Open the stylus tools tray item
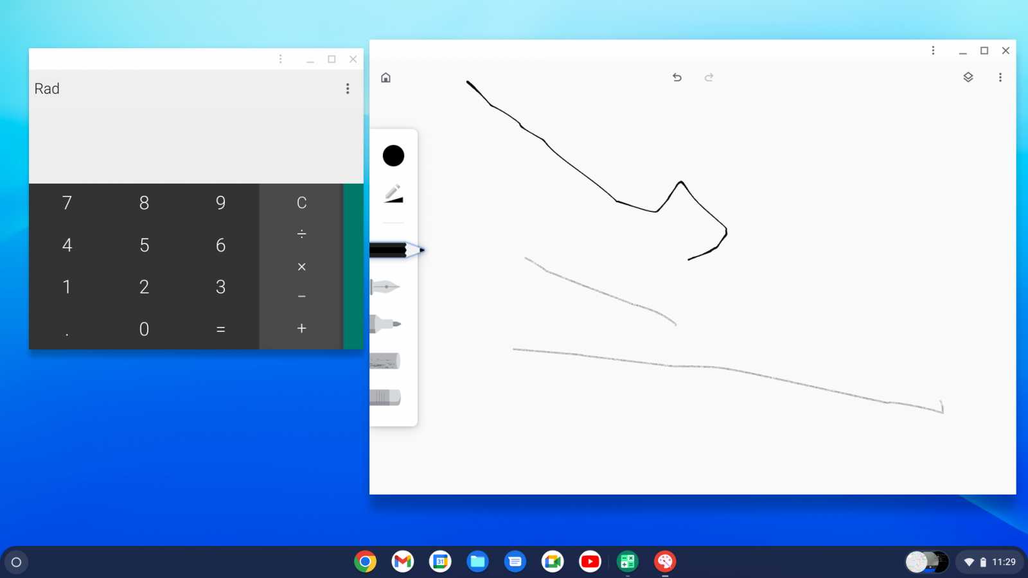 click(927, 562)
